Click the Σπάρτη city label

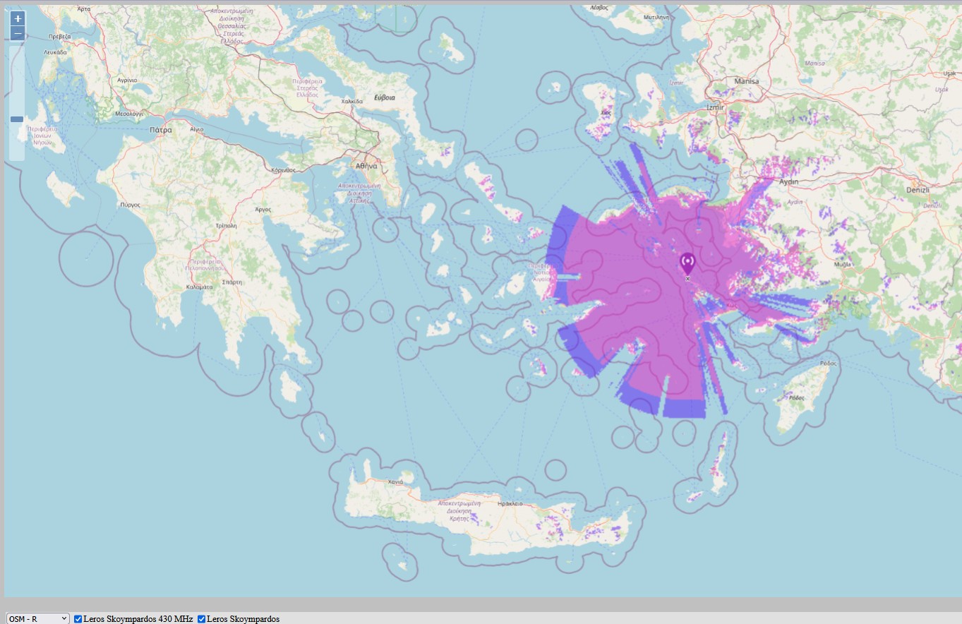[x=232, y=282]
